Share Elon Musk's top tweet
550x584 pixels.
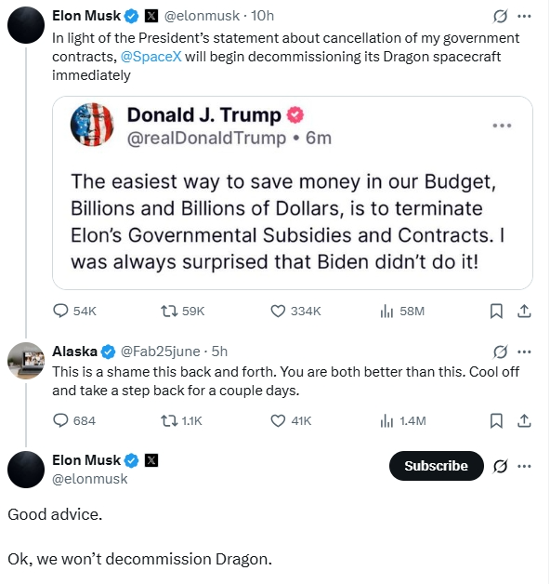[524, 311]
